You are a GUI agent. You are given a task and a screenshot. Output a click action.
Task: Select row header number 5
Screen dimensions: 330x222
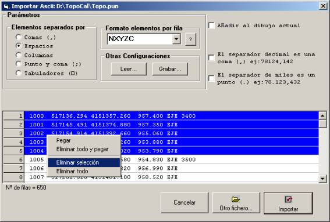click(14, 151)
